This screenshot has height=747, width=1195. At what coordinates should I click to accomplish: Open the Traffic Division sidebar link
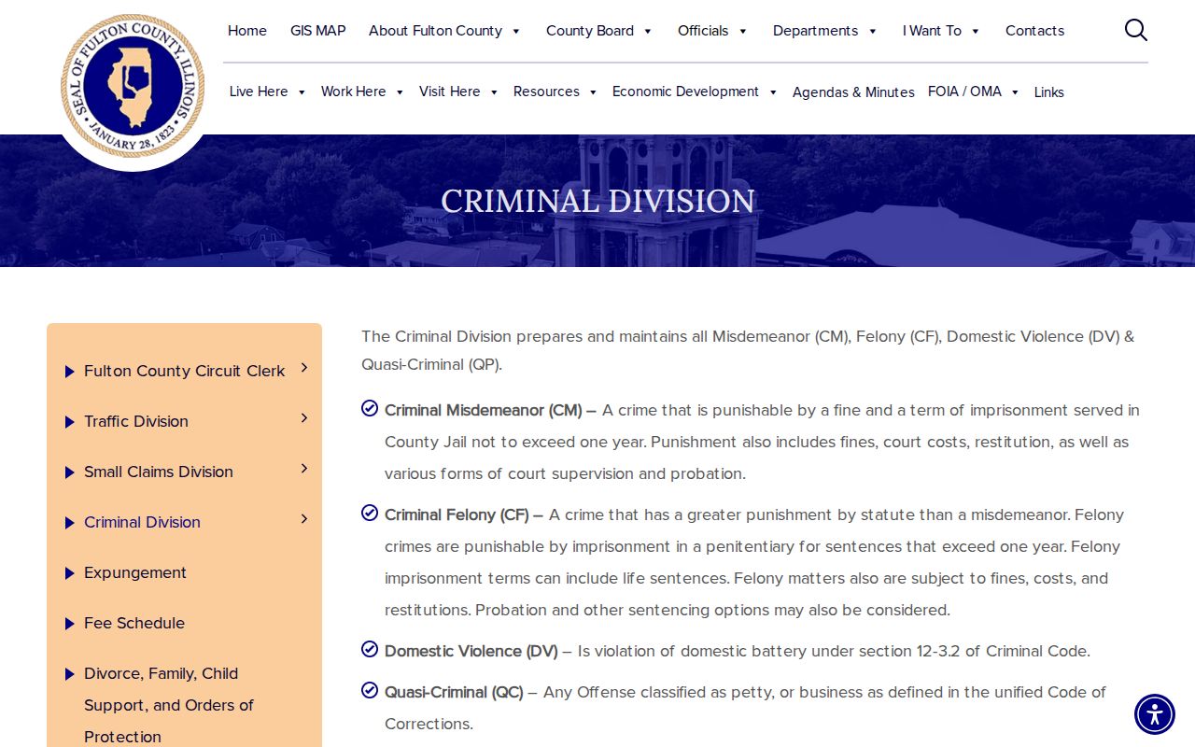(136, 421)
